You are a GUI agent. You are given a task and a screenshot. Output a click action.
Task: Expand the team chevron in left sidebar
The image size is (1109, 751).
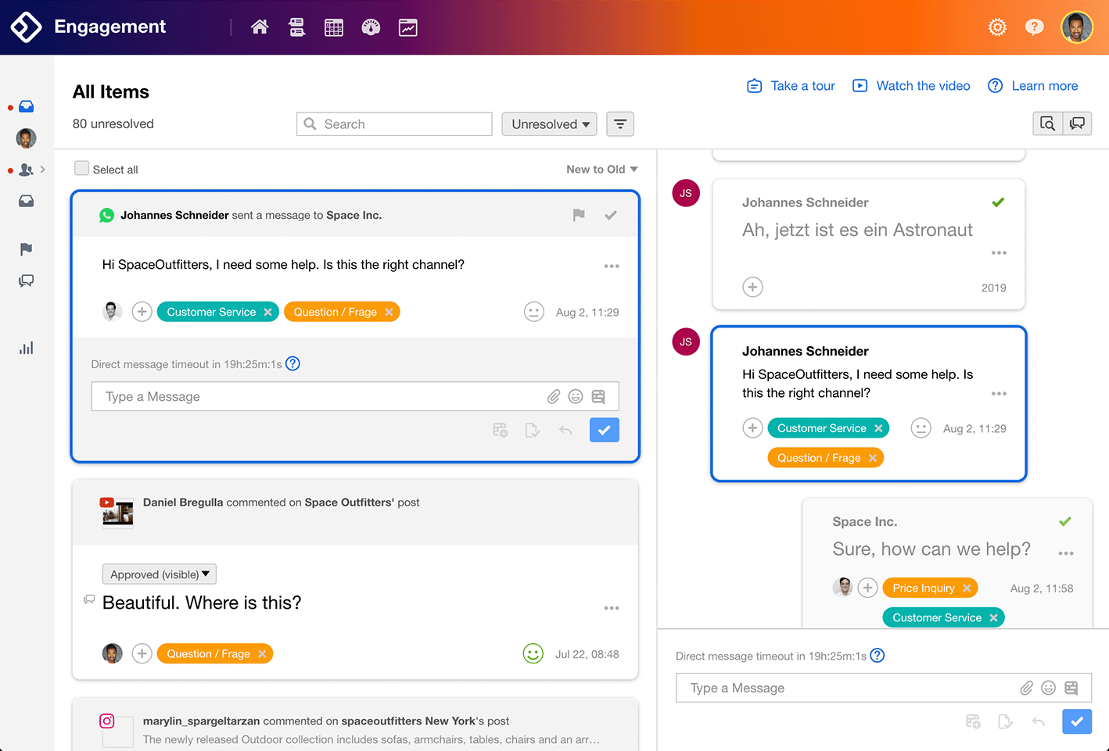pyautogui.click(x=42, y=170)
